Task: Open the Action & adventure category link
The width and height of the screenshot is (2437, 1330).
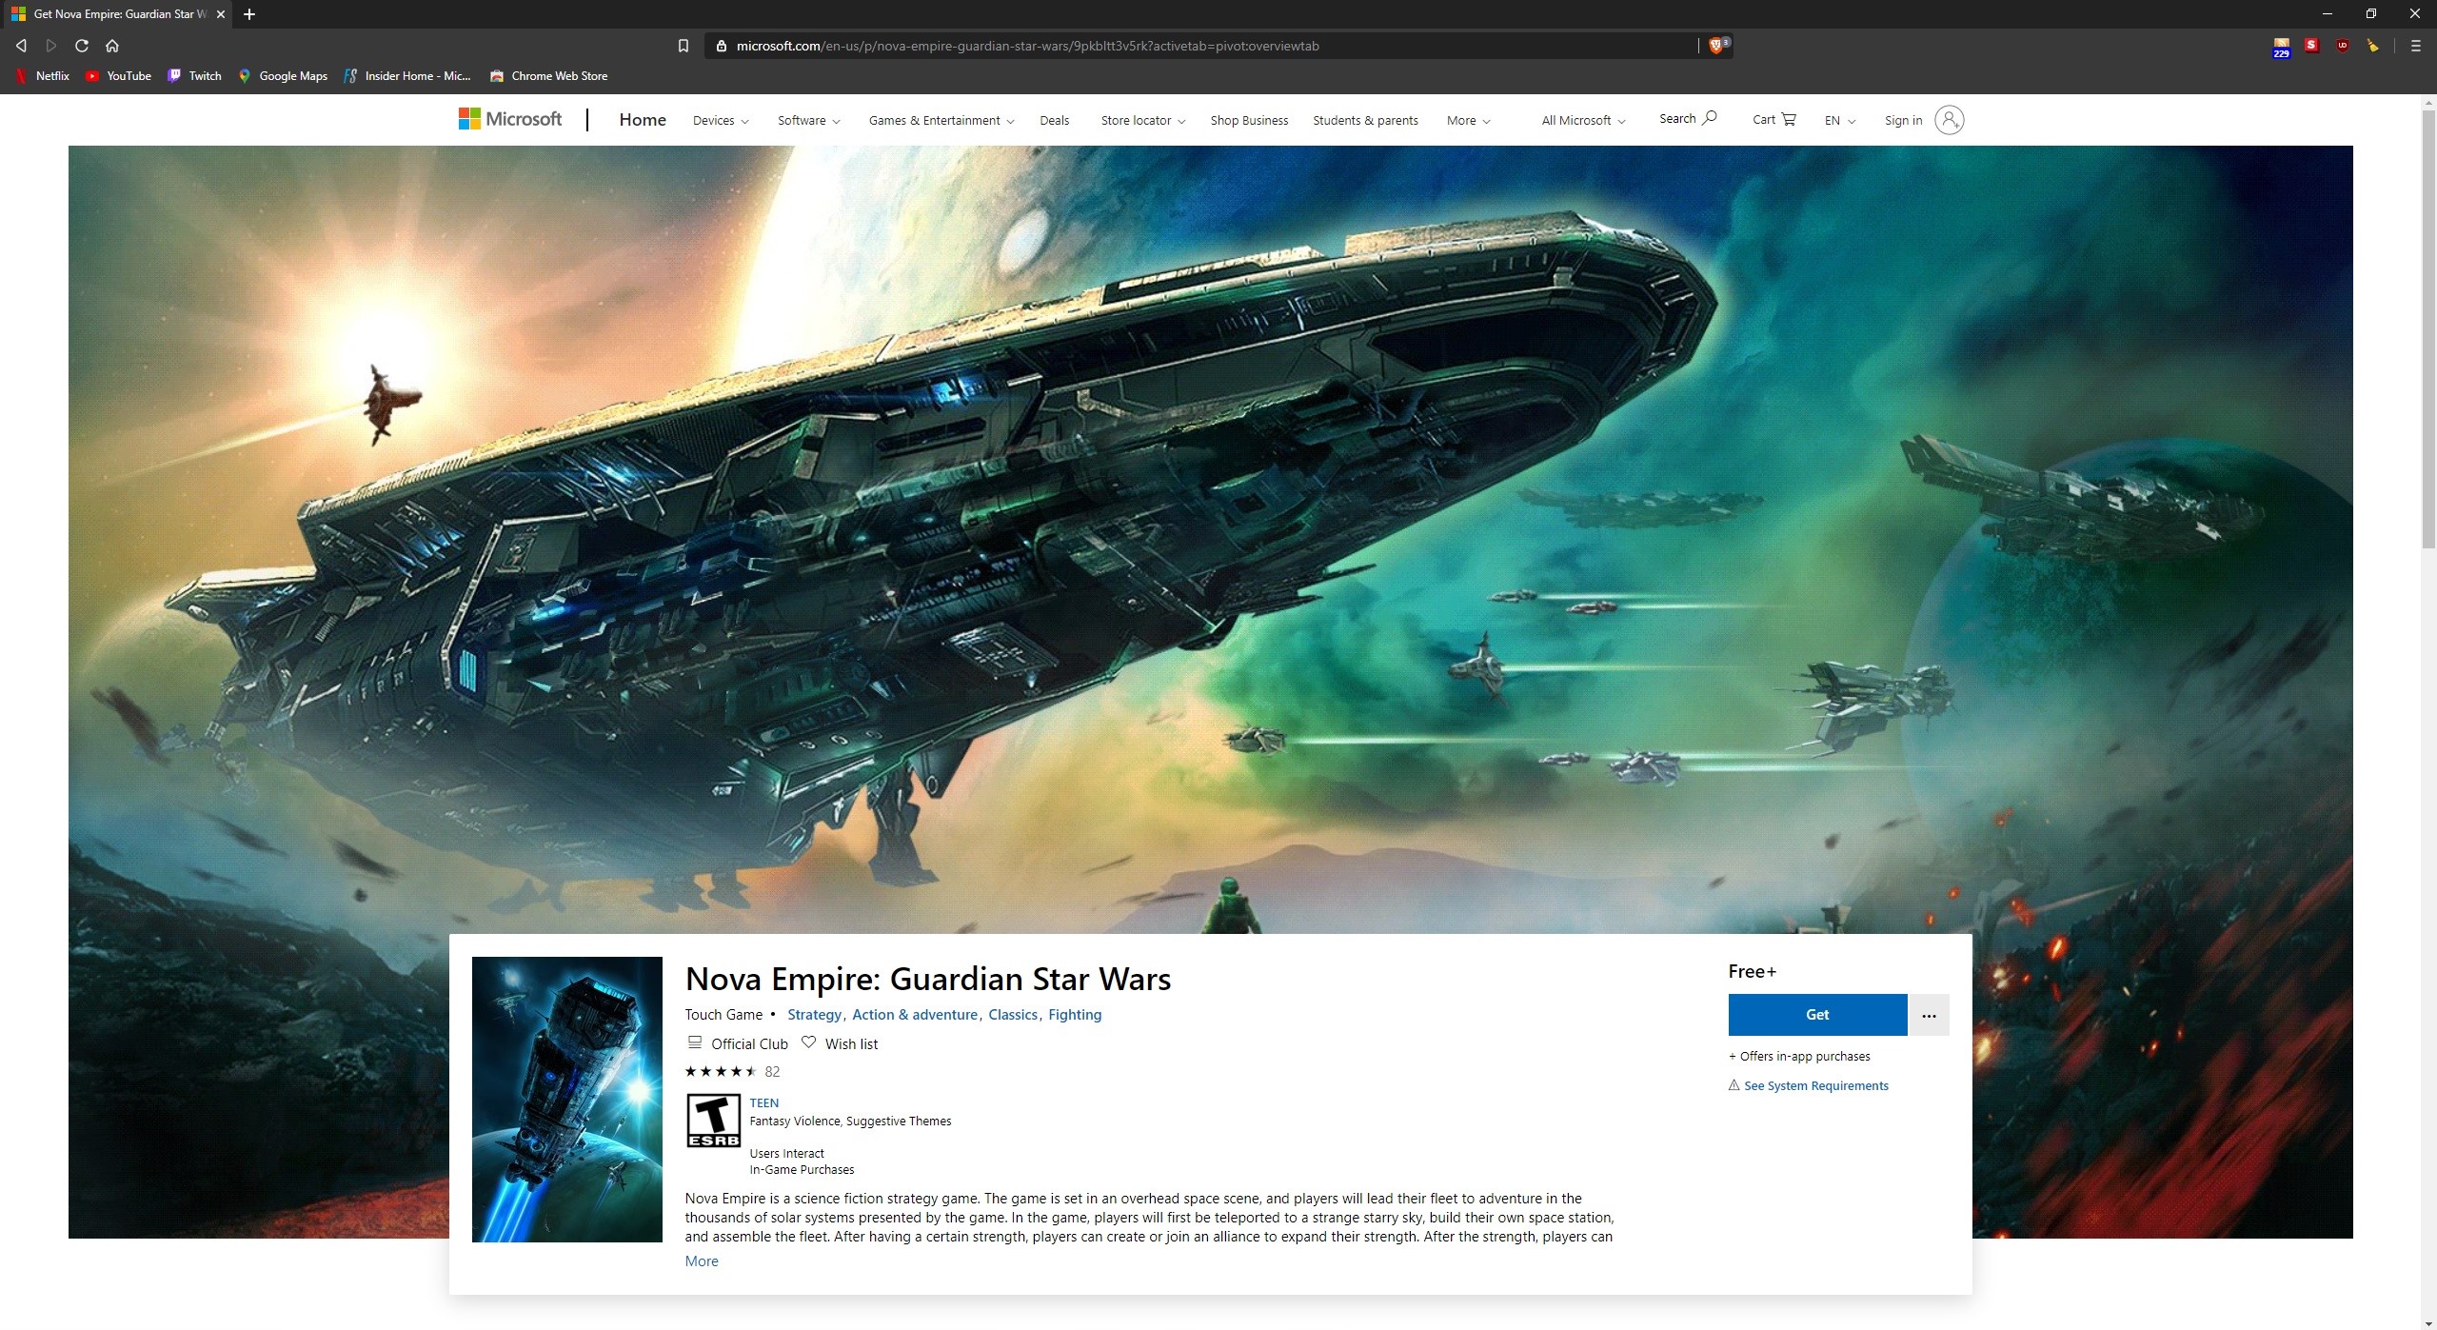Action: [915, 1015]
